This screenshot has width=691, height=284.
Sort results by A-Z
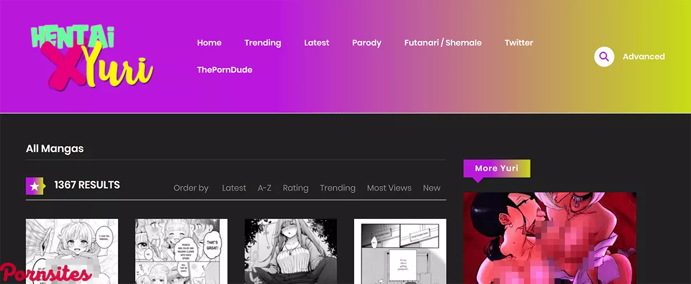[x=264, y=188]
